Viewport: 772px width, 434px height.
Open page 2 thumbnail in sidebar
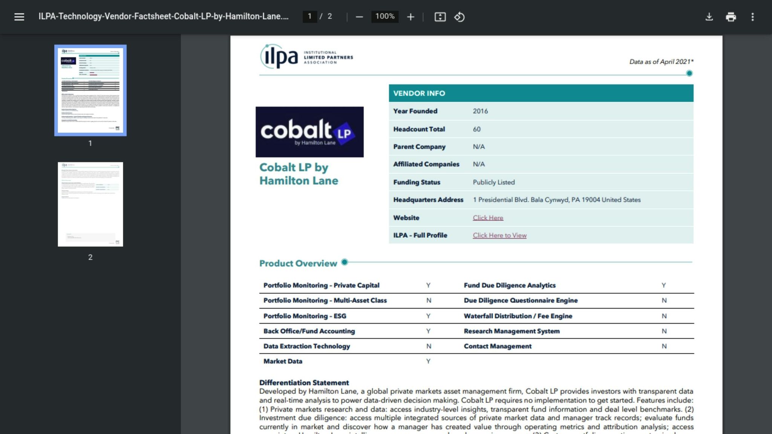pos(90,204)
